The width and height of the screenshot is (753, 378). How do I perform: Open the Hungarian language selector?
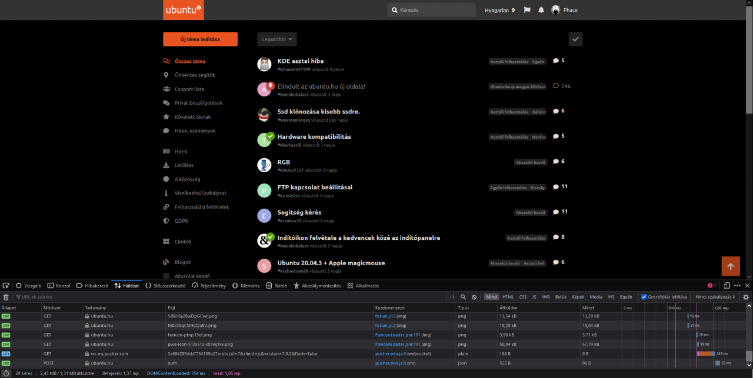[x=499, y=10]
